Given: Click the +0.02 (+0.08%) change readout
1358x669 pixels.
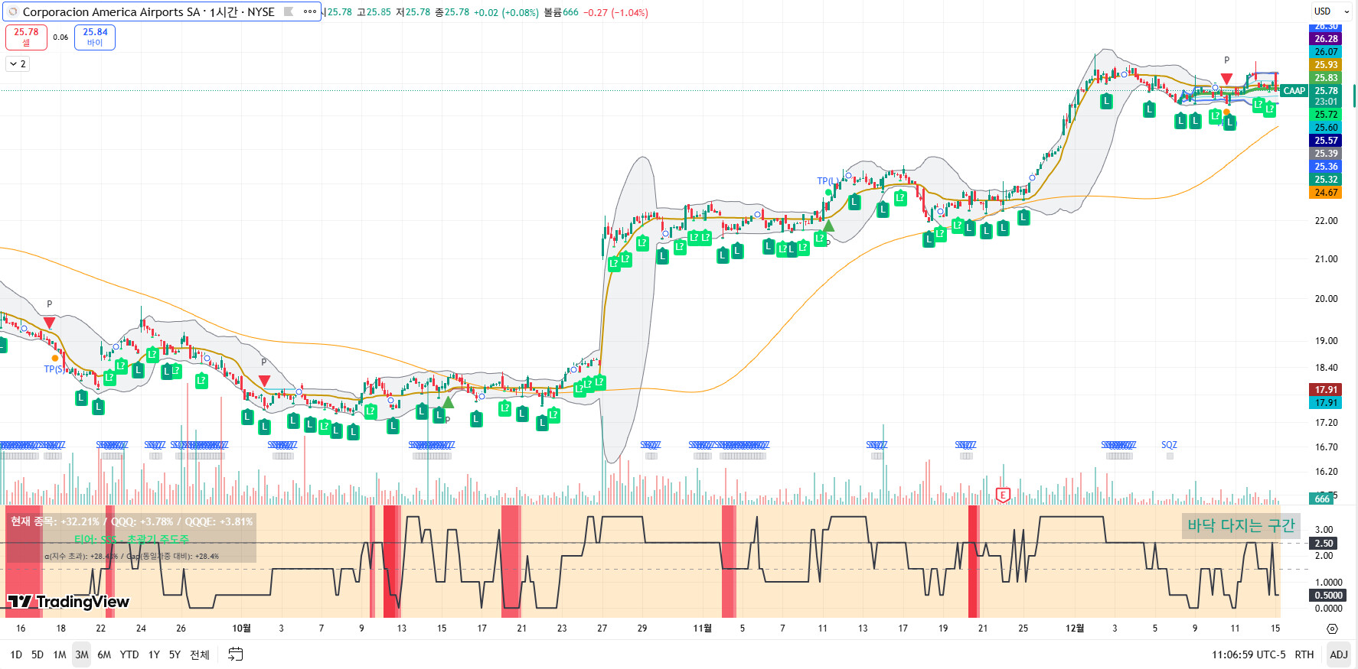Looking at the screenshot, I should 506,12.
